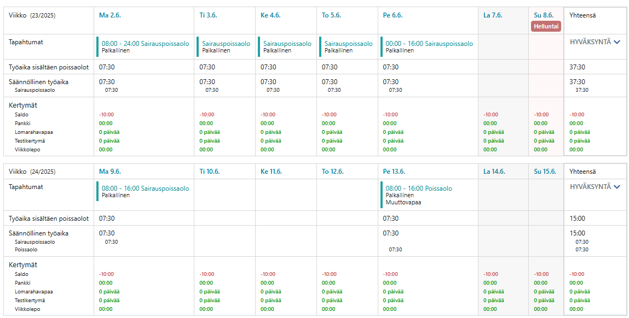Image resolution: width=629 pixels, height=318 pixels.
Task: Click week 24 Poissaolo sub-row label
Action: coord(26,250)
